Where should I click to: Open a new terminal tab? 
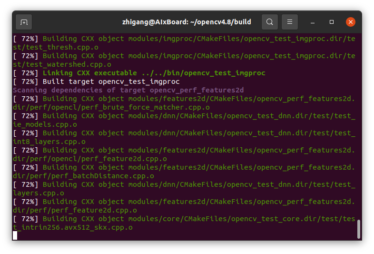coord(24,22)
